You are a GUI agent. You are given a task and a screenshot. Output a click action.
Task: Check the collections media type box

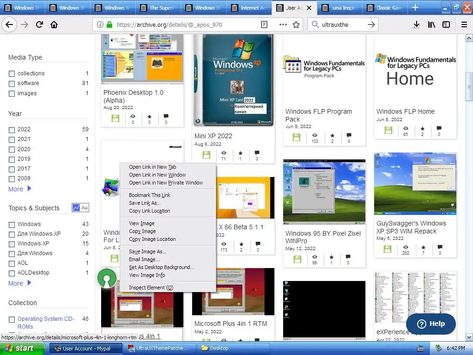click(x=12, y=73)
